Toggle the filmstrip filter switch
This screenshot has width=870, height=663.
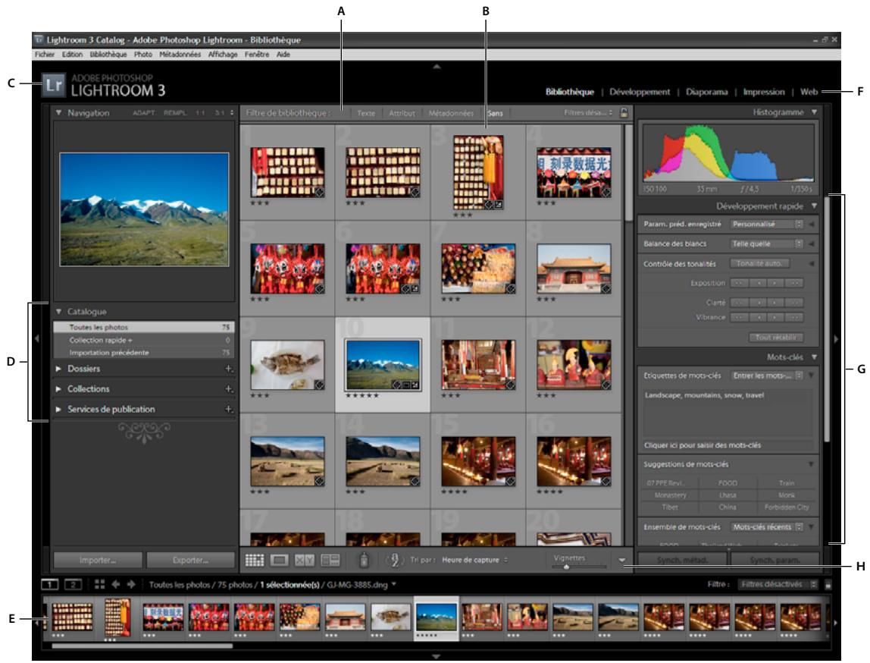(828, 585)
